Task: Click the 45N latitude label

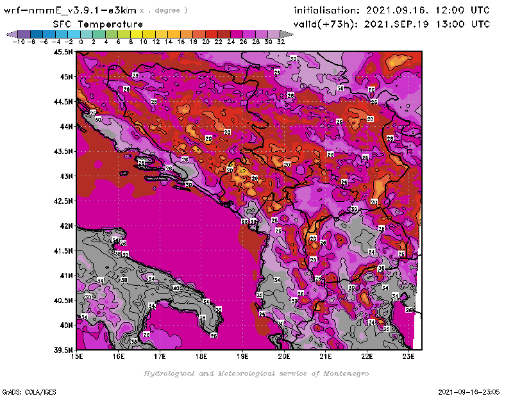Action: pyautogui.click(x=66, y=77)
